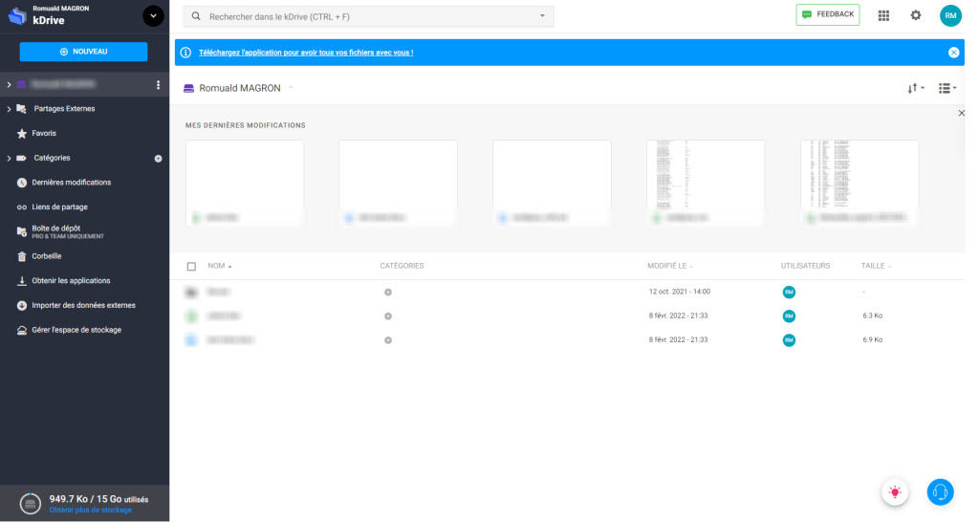
Task: Sort files by MODIFIÉ LE column
Action: (670, 266)
